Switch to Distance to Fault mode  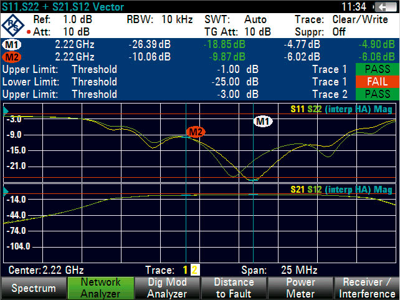pos(234,288)
